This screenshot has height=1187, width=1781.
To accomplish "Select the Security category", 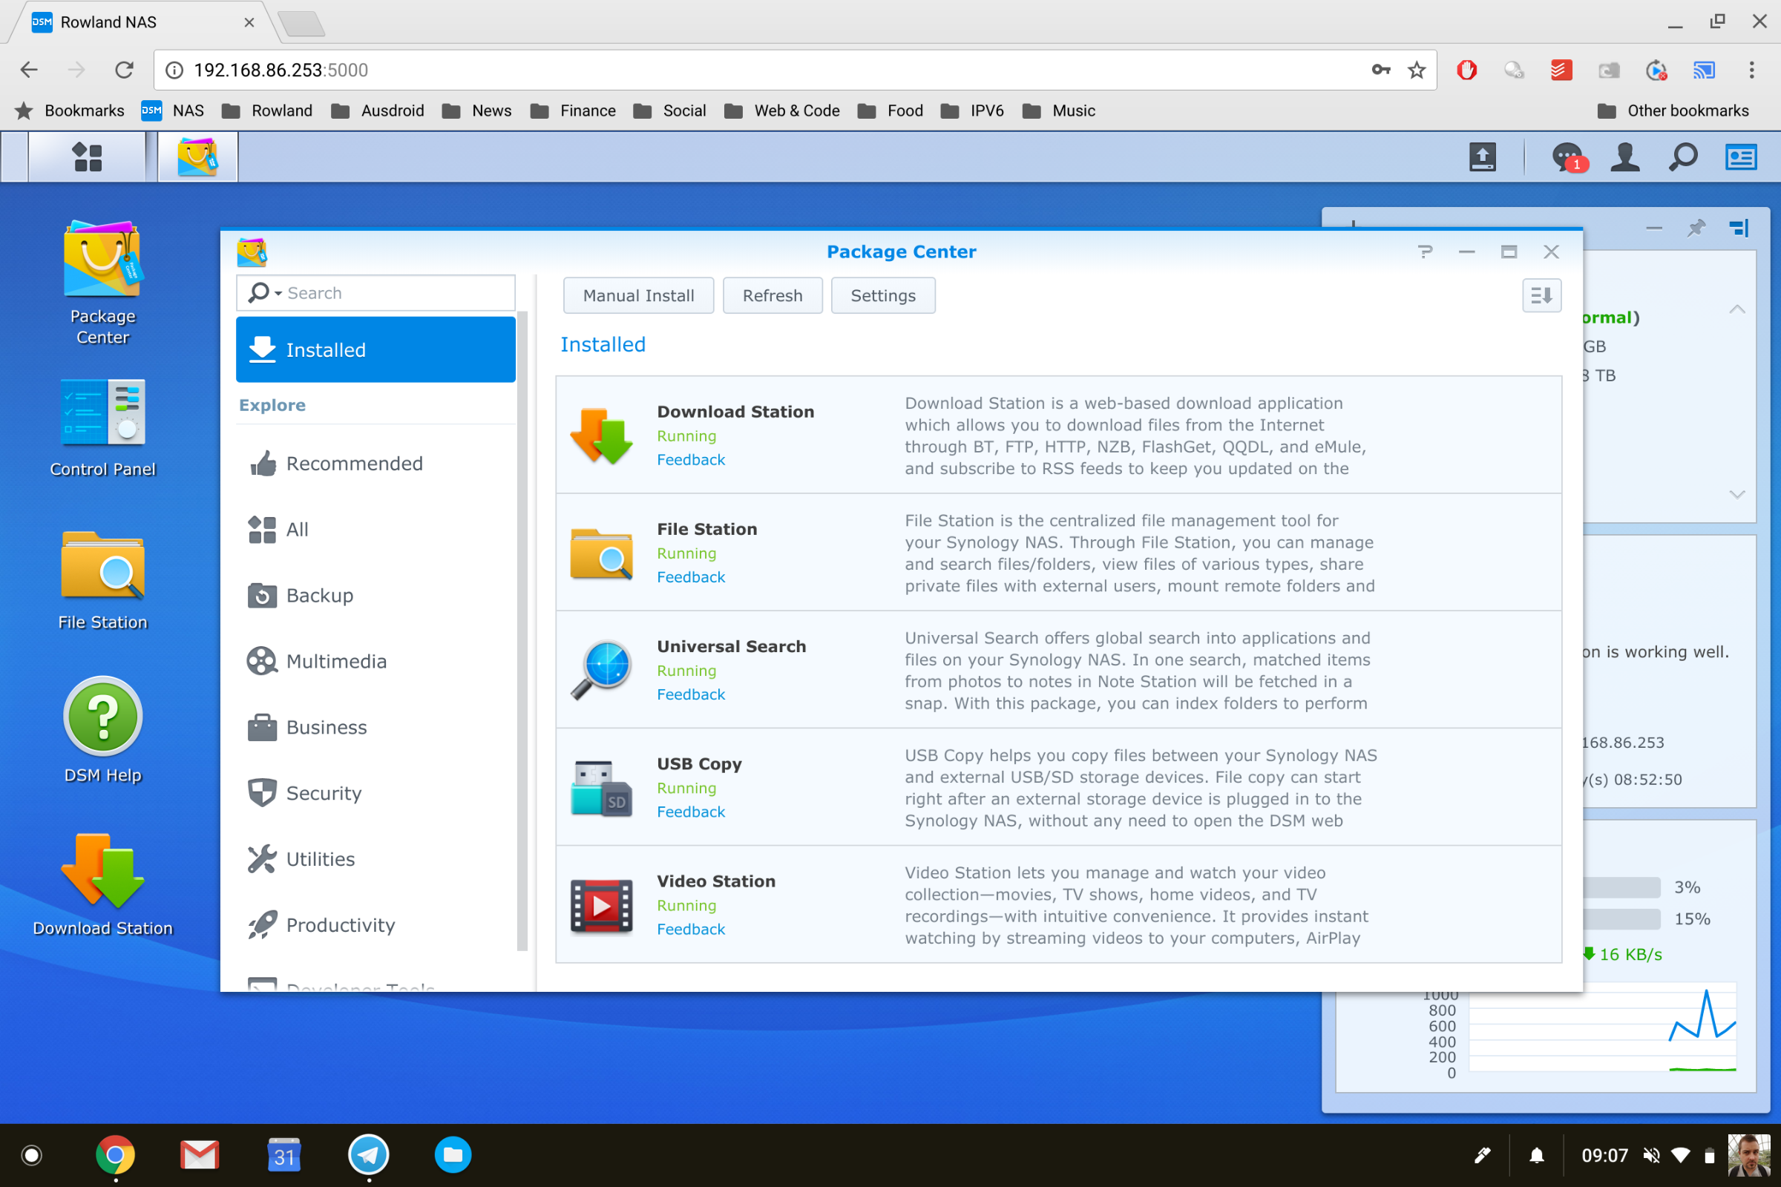I will (375, 792).
